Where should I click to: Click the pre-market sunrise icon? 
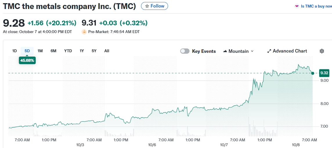click(x=84, y=32)
